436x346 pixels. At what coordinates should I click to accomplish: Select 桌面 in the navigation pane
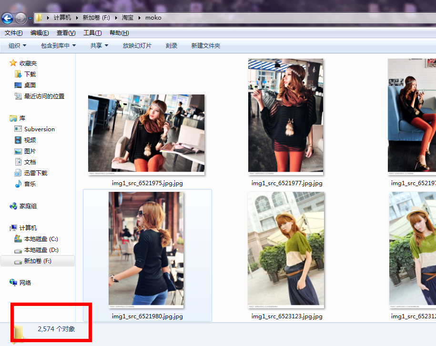30,85
